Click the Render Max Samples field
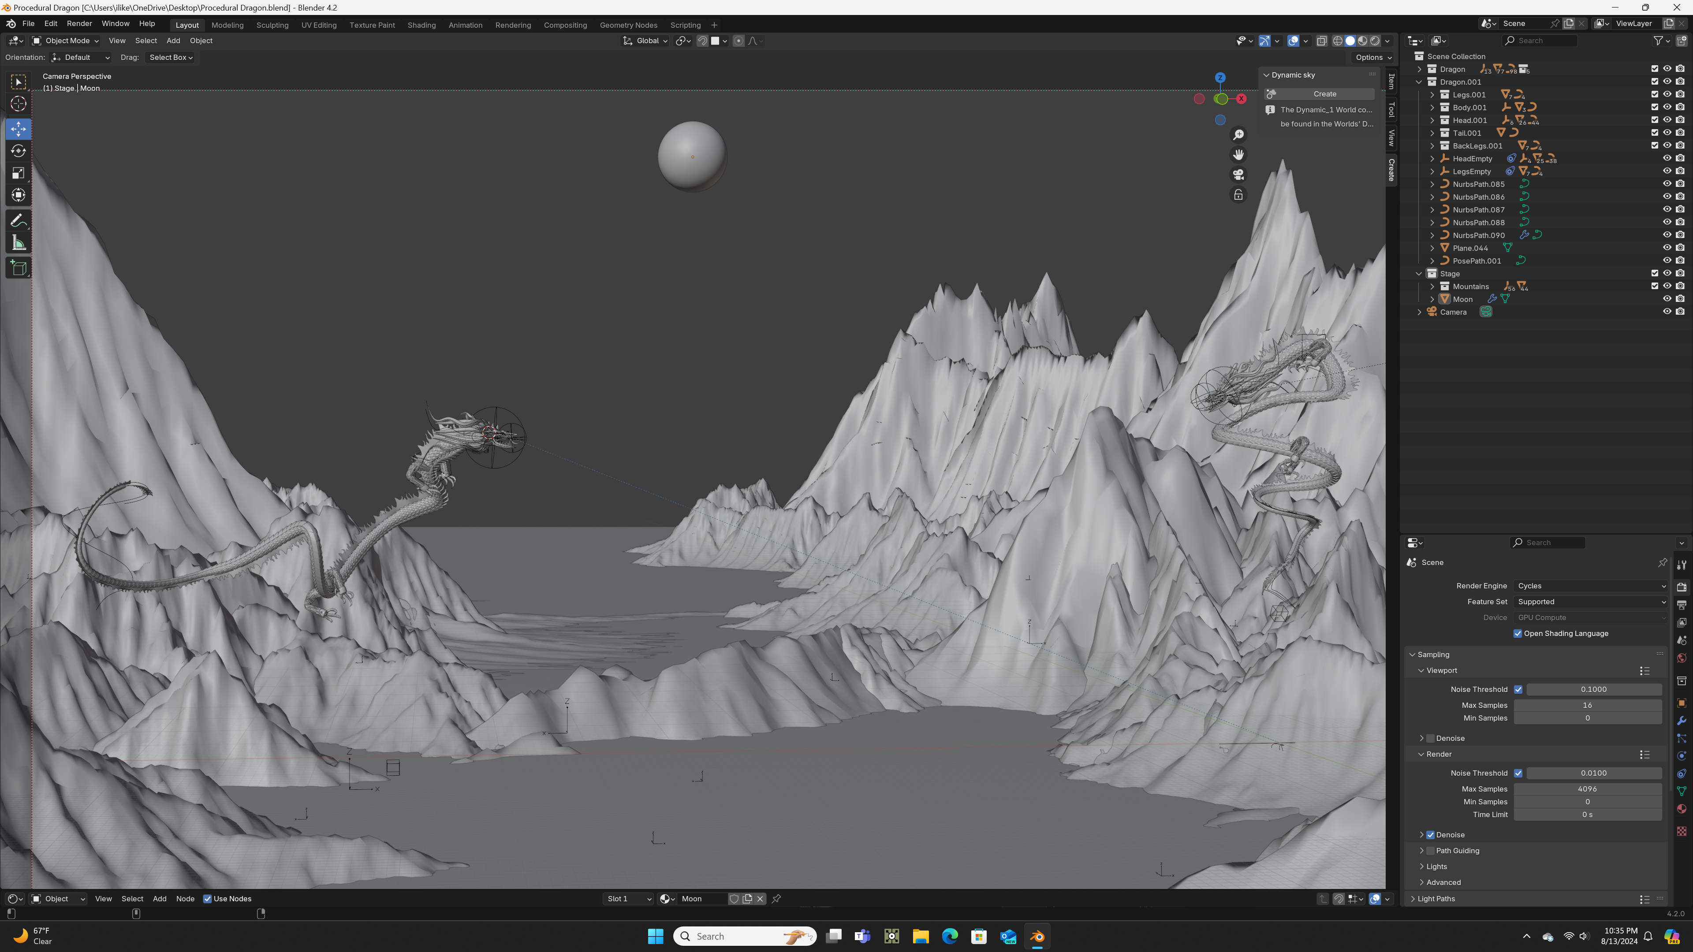This screenshot has height=952, width=1693. click(1587, 789)
